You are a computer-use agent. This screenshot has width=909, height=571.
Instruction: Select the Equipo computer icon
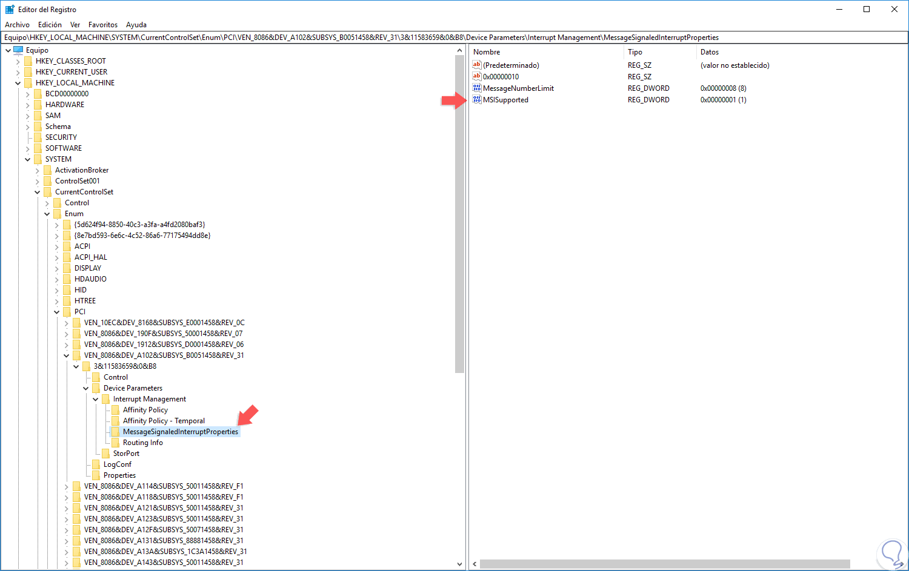tap(18, 50)
